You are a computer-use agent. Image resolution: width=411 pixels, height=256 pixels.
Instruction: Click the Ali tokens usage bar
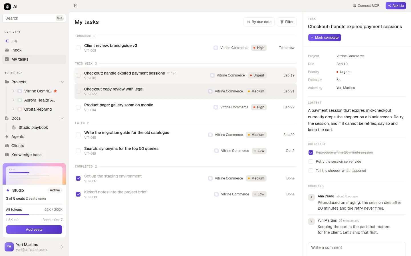click(x=34, y=215)
